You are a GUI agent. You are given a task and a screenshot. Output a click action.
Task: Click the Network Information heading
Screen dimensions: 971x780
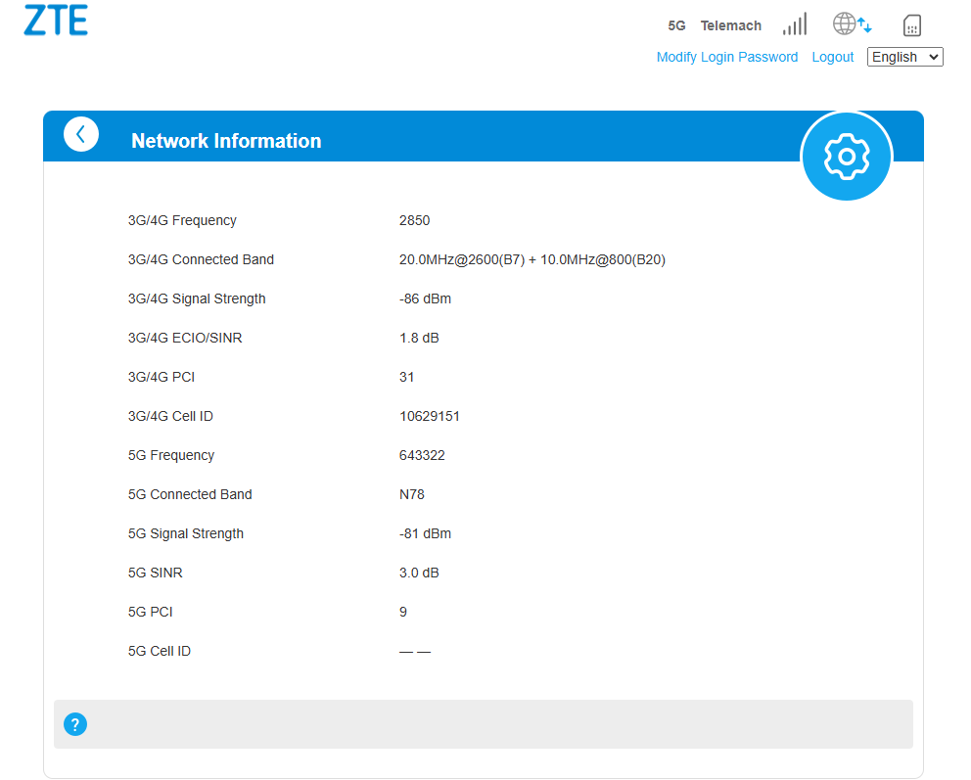(x=226, y=141)
